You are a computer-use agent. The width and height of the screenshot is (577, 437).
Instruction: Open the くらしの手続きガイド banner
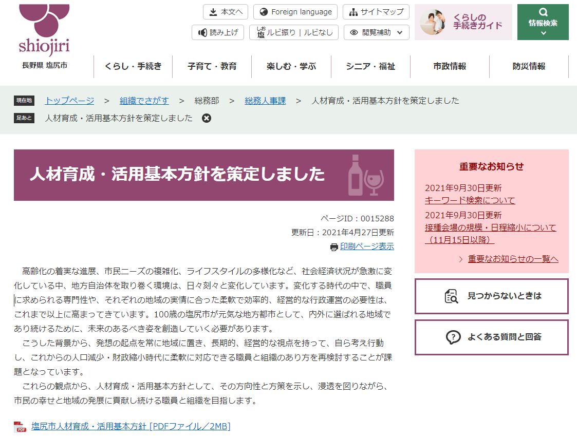point(463,22)
